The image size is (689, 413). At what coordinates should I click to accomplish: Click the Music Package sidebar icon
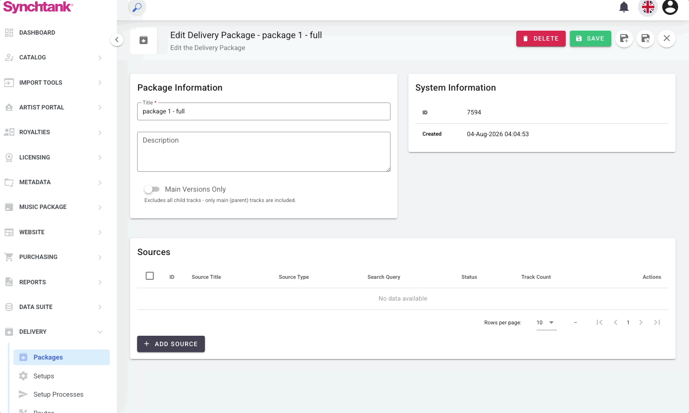[9, 207]
